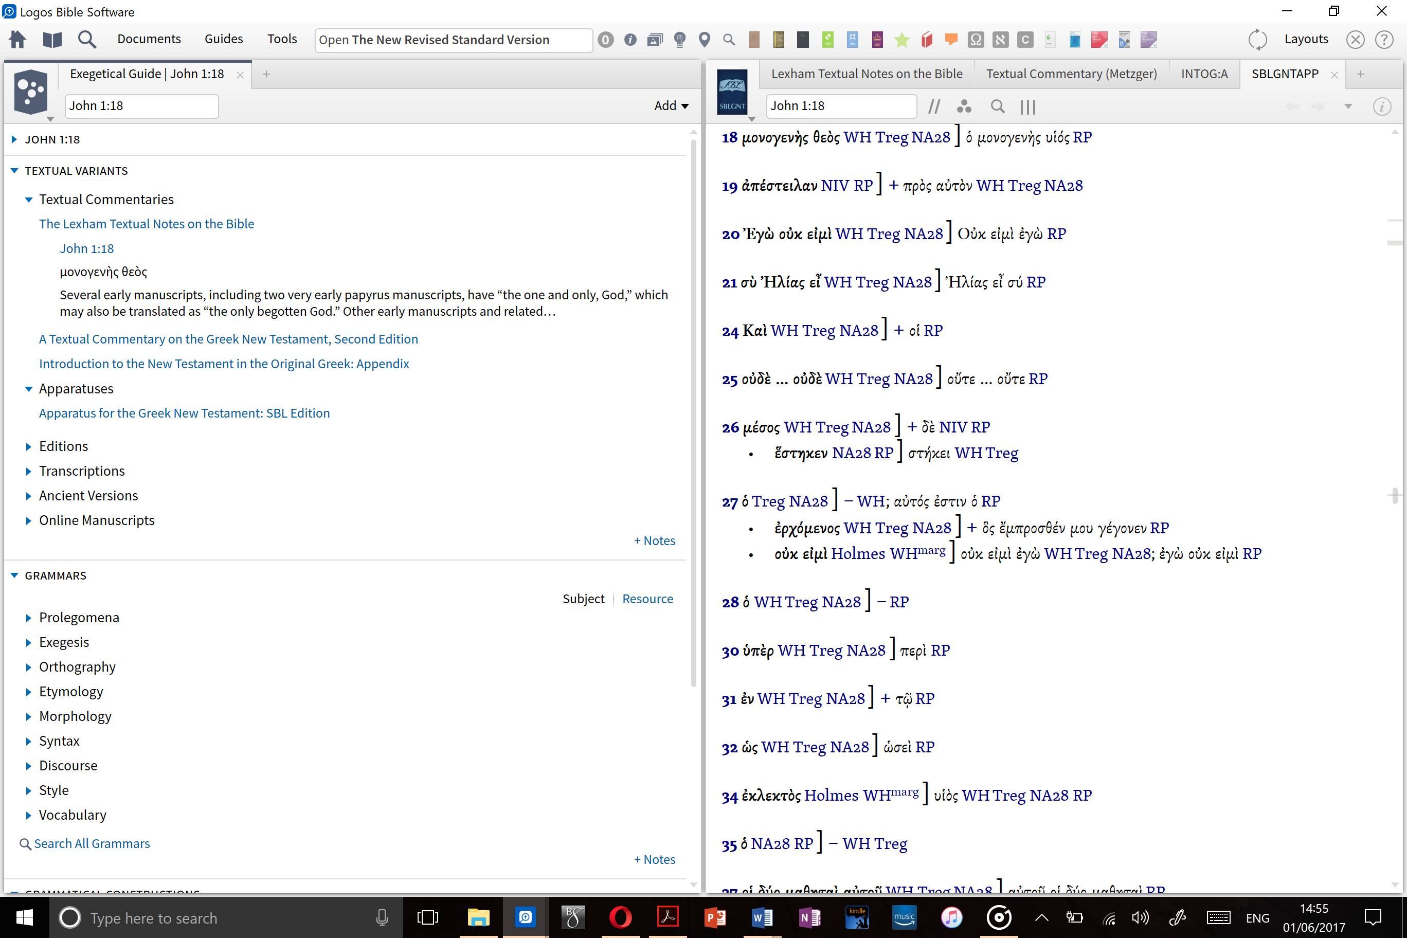Select Subject view in Grammars section

[x=583, y=599]
